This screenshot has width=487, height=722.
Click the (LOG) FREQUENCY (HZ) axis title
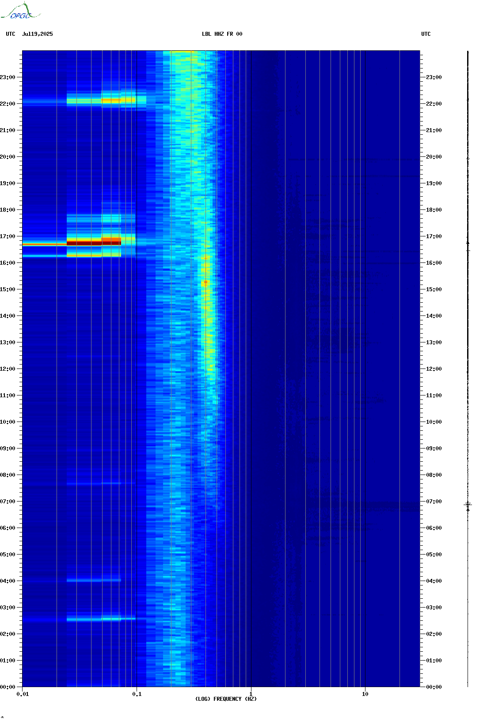pyautogui.click(x=226, y=699)
